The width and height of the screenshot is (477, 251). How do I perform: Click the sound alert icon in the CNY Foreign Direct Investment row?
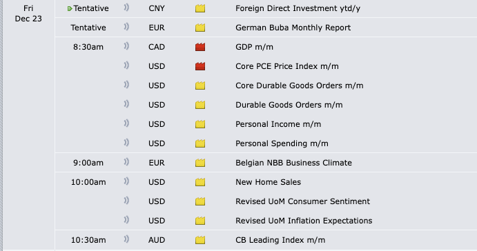click(x=126, y=8)
